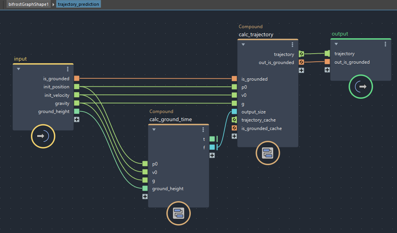
Task: Open the calc_trajectory compound icon
Action: pyautogui.click(x=268, y=153)
